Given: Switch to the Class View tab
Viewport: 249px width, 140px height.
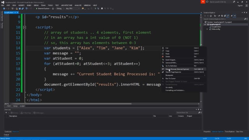Looking at the screenshot, I should [240, 131].
